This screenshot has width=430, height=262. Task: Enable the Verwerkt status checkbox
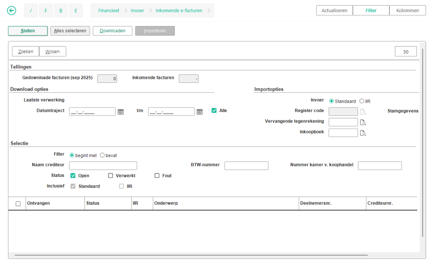click(x=111, y=176)
